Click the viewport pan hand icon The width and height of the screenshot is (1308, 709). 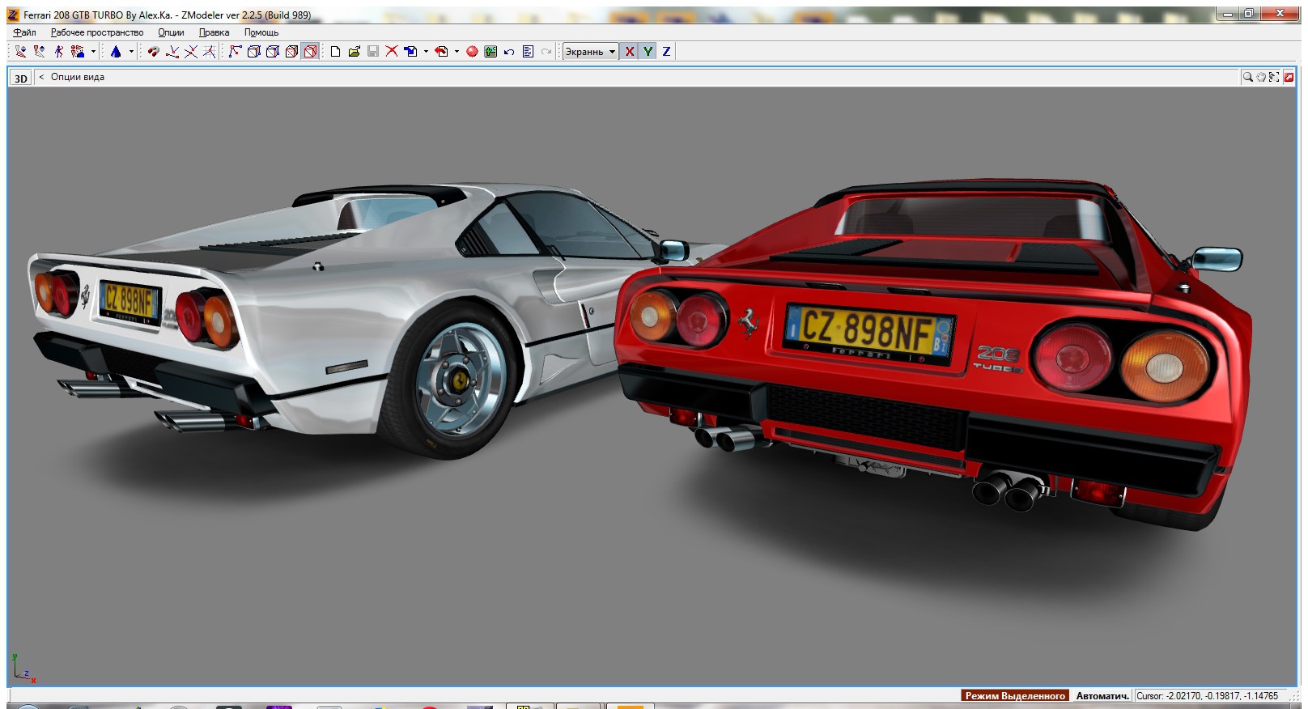click(x=1261, y=77)
